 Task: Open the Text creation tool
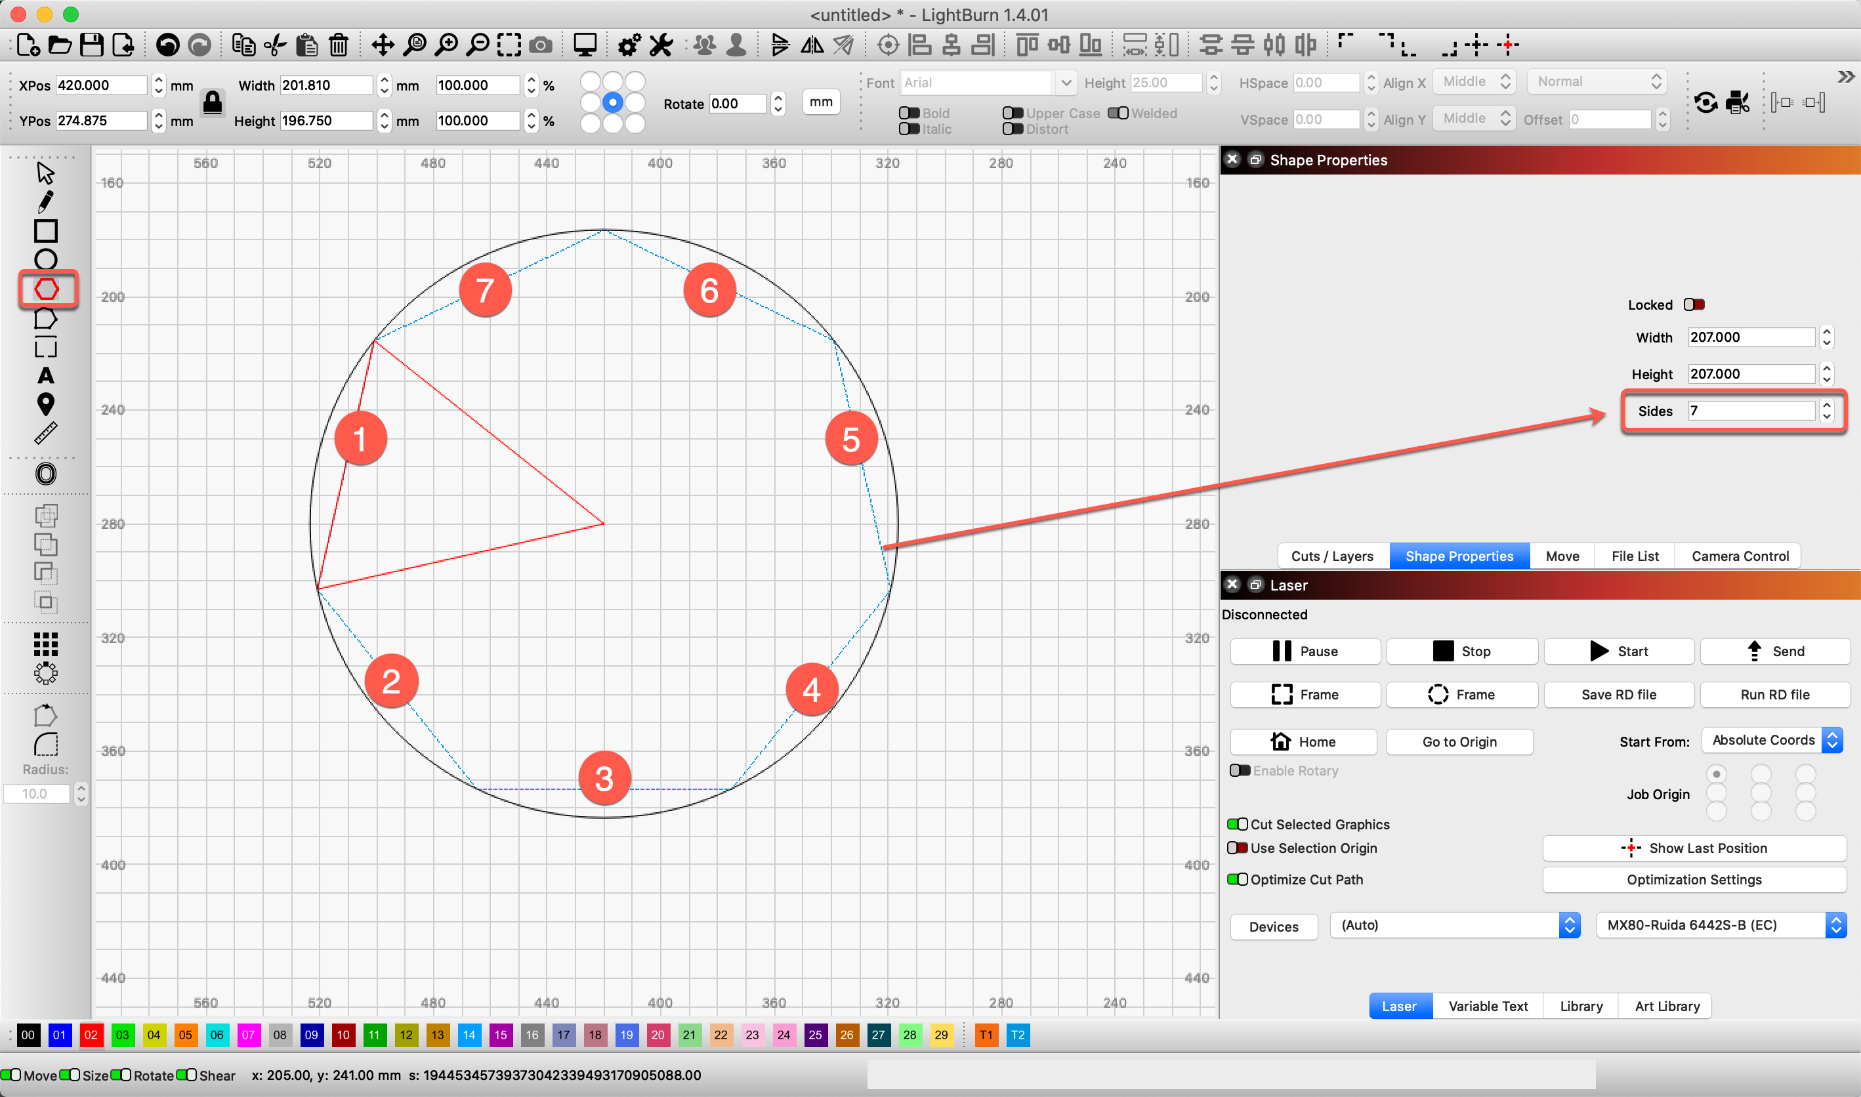[x=46, y=375]
